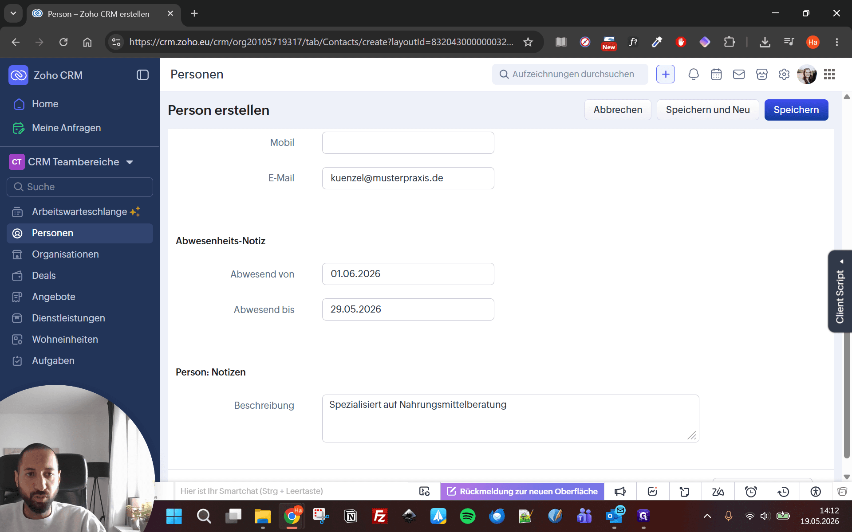852x532 pixels.
Task: Open the browser extensions puzzle icon
Action: point(729,42)
